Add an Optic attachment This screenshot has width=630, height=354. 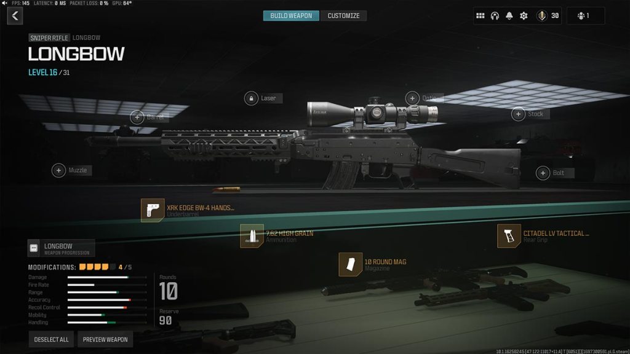point(412,98)
